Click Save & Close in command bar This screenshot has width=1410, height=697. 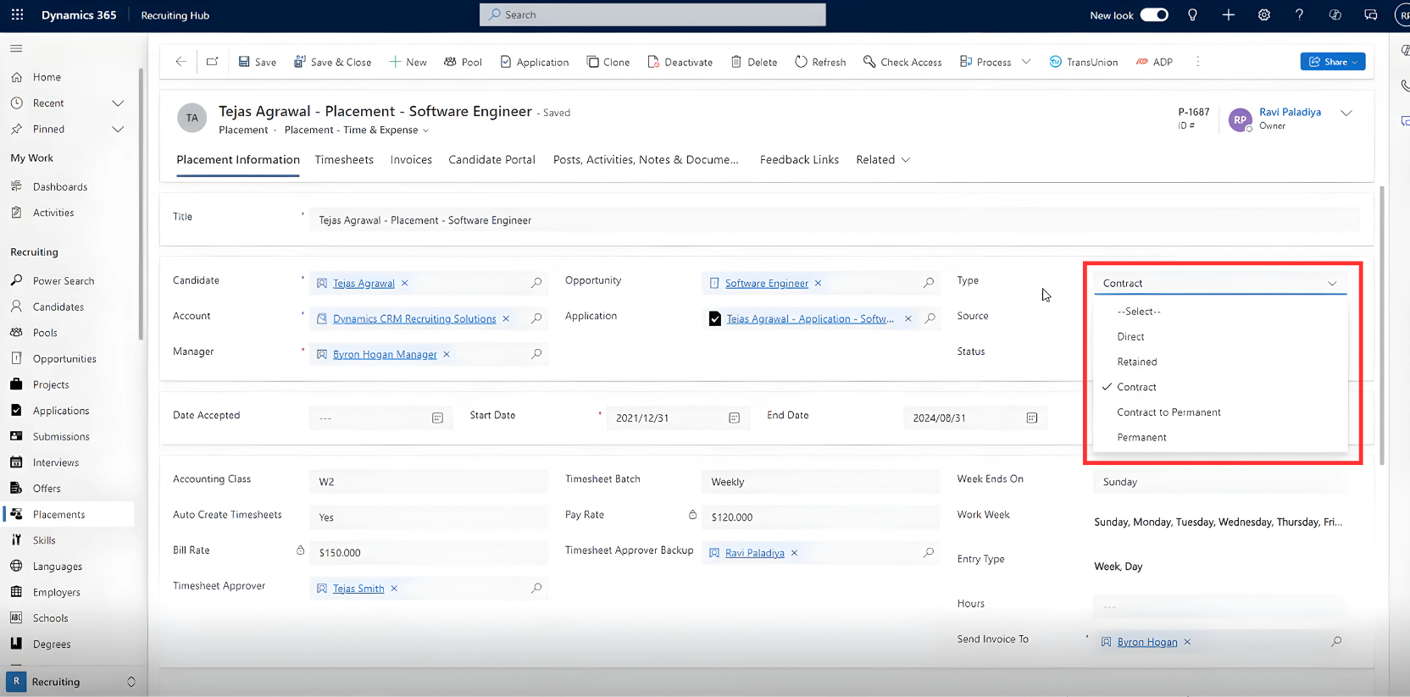coord(333,62)
